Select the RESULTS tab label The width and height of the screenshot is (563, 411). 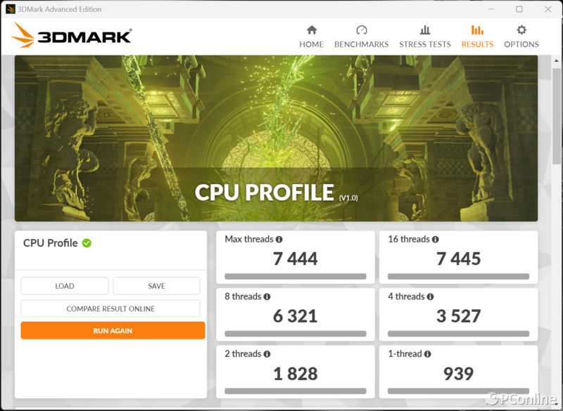point(477,44)
